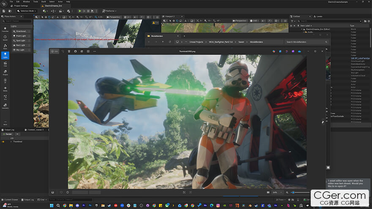The width and height of the screenshot is (372, 209).
Task: Select Shapes category in Place Actors
Action: (5, 73)
